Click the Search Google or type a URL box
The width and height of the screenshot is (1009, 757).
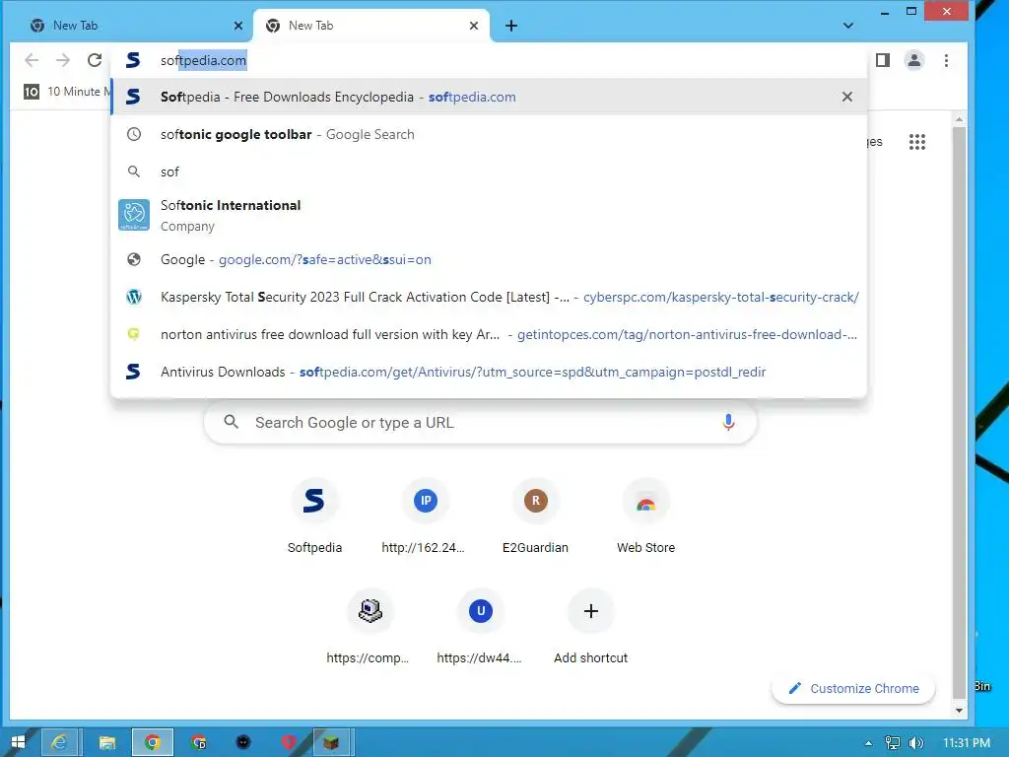click(x=480, y=422)
